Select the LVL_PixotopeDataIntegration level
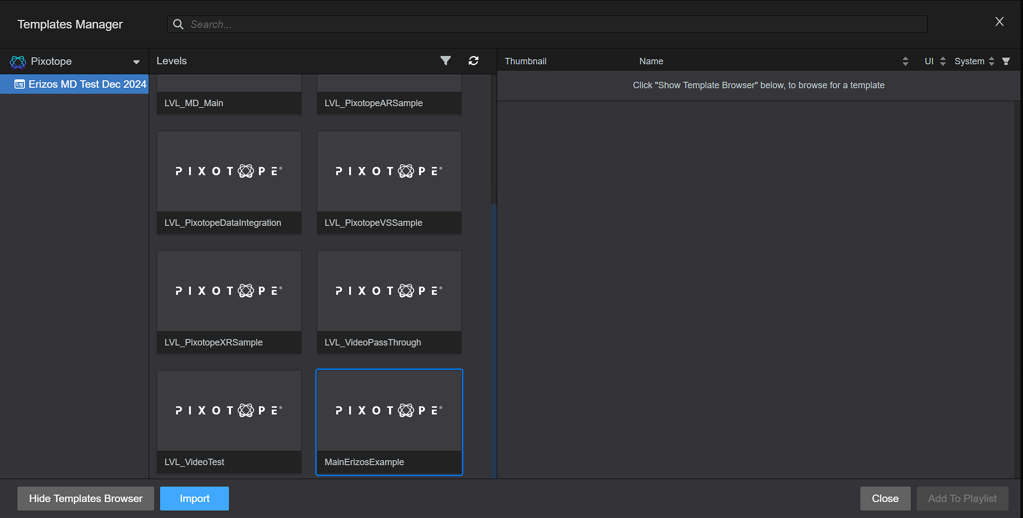The height and width of the screenshot is (518, 1023). [229, 182]
